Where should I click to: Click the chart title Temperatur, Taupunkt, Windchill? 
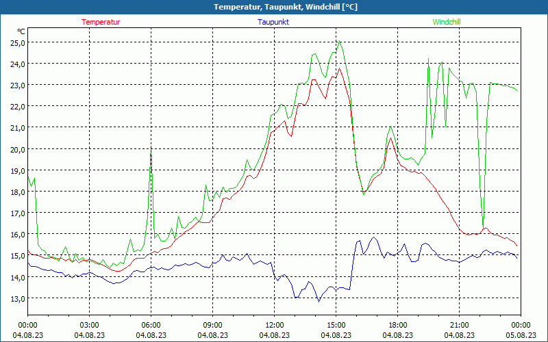(x=274, y=7)
